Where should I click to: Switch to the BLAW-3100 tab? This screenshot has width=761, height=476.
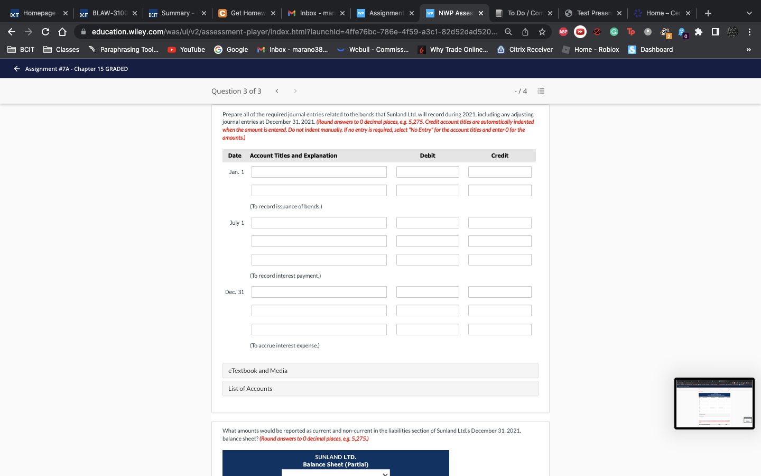108,13
